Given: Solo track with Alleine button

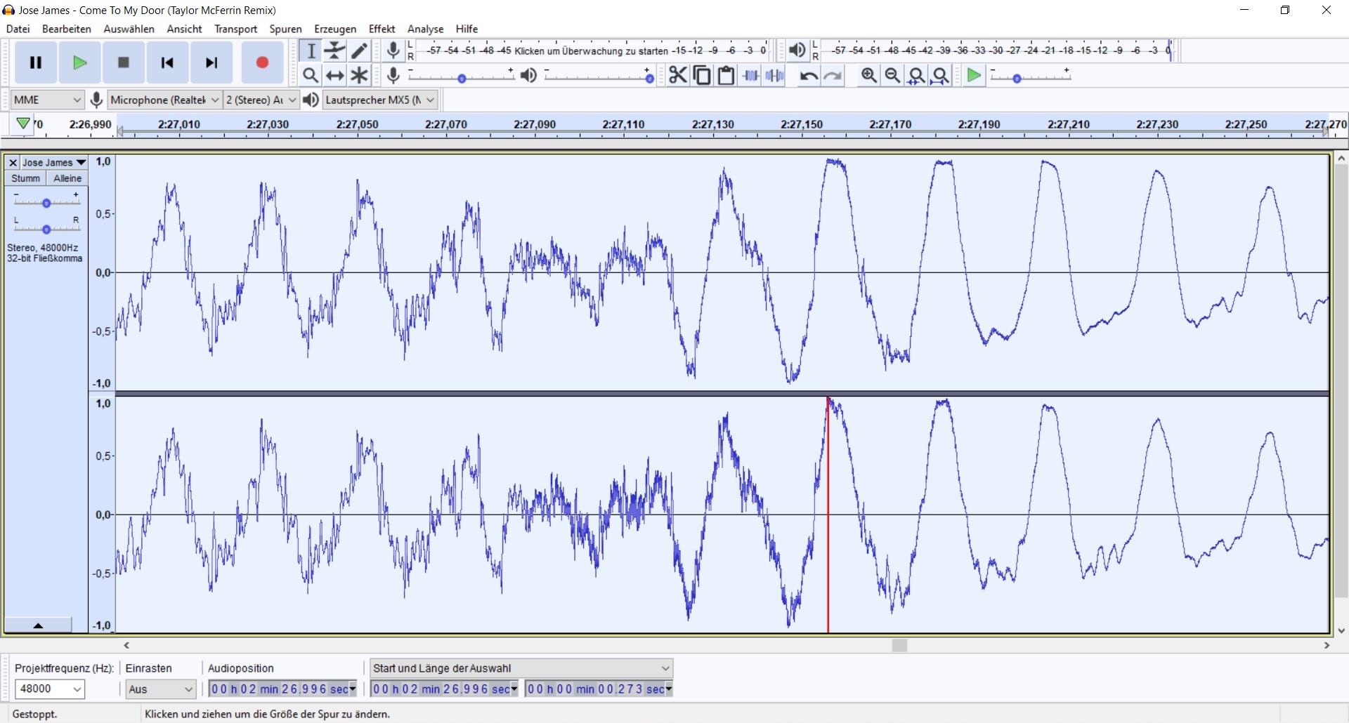Looking at the screenshot, I should (x=67, y=178).
